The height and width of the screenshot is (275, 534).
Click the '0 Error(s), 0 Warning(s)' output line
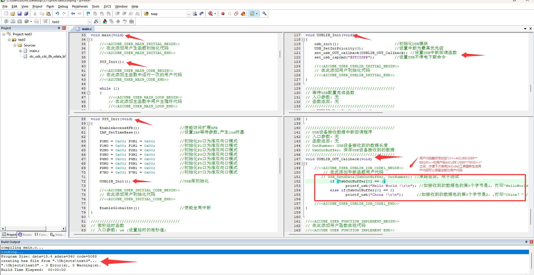coord(51,265)
